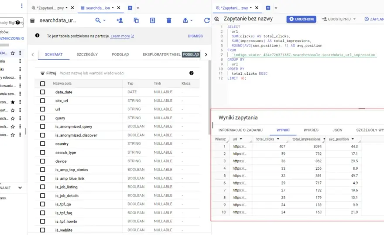Check the query field checkbox
Screen dimensions: 384x235
43,118
